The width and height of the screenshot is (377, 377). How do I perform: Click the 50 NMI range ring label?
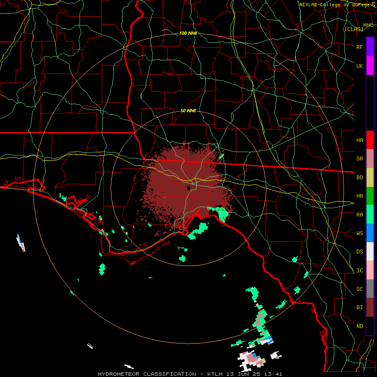(x=188, y=111)
